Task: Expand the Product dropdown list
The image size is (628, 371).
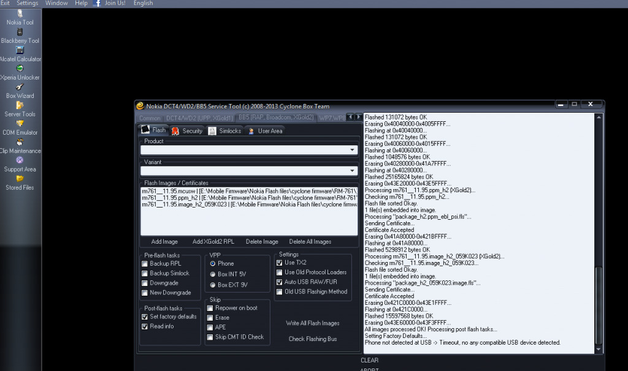Action: (x=352, y=150)
